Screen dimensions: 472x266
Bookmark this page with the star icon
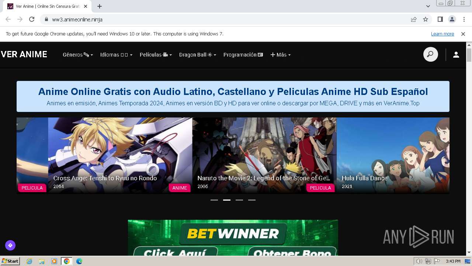(x=426, y=19)
